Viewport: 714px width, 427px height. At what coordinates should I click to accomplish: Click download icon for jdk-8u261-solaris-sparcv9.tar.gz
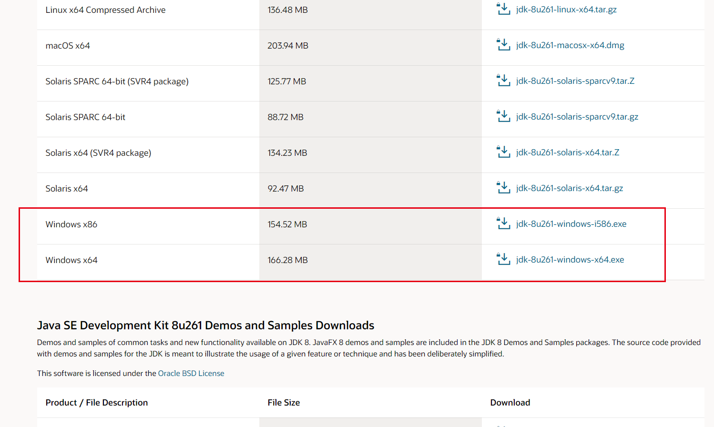click(x=503, y=116)
